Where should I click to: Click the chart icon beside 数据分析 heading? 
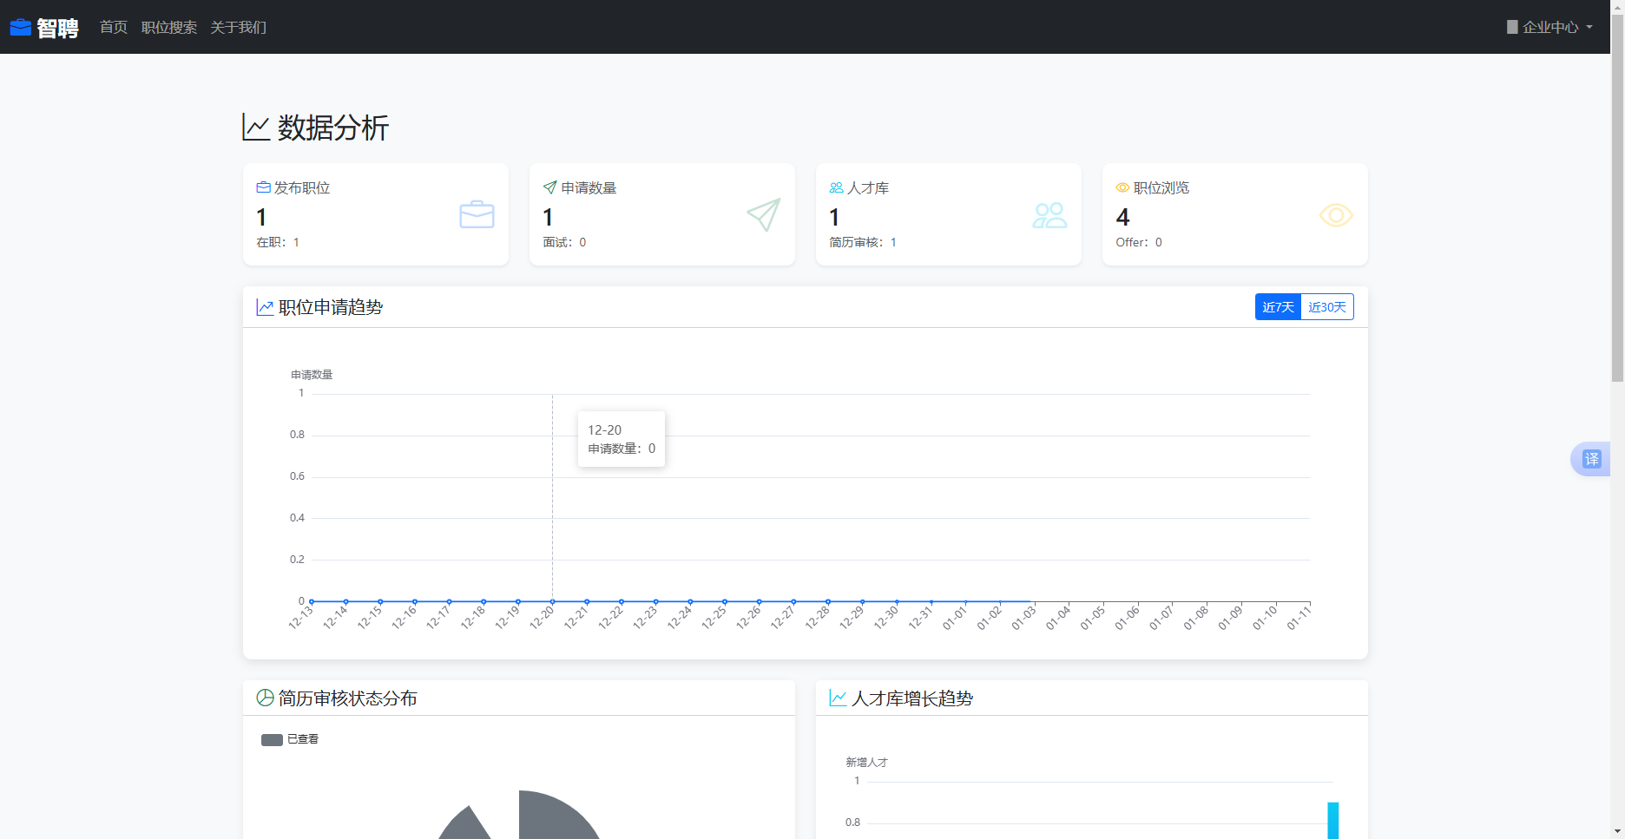point(256,128)
